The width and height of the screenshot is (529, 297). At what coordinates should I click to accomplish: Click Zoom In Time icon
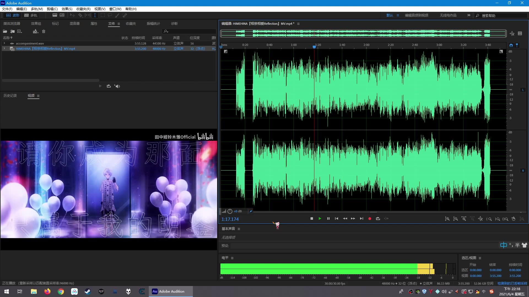pos(464,219)
